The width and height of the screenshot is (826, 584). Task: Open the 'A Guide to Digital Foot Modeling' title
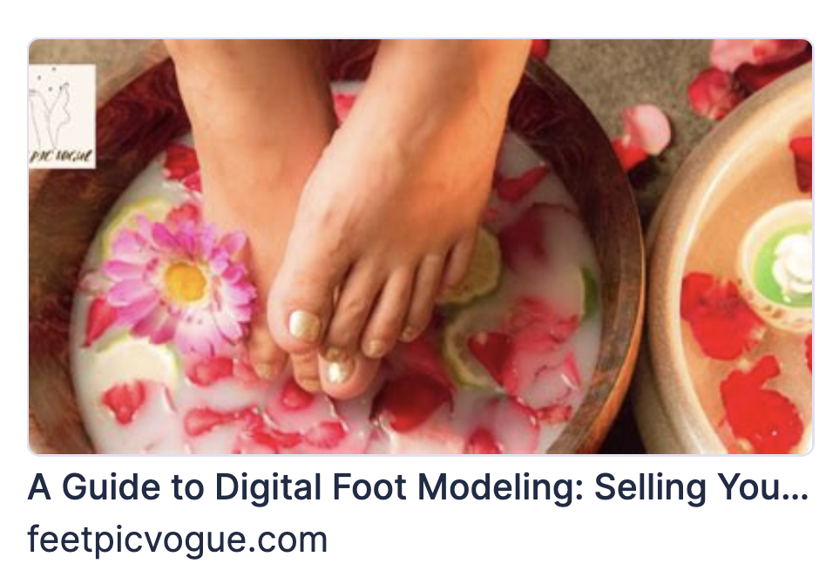[417, 487]
